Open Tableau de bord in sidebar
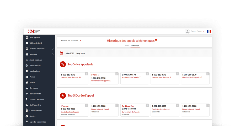This screenshot has height=126, width=235. [x=35, y=43]
